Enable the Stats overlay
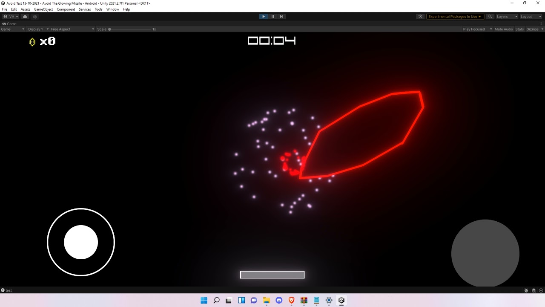The width and height of the screenshot is (545, 307). tap(519, 29)
